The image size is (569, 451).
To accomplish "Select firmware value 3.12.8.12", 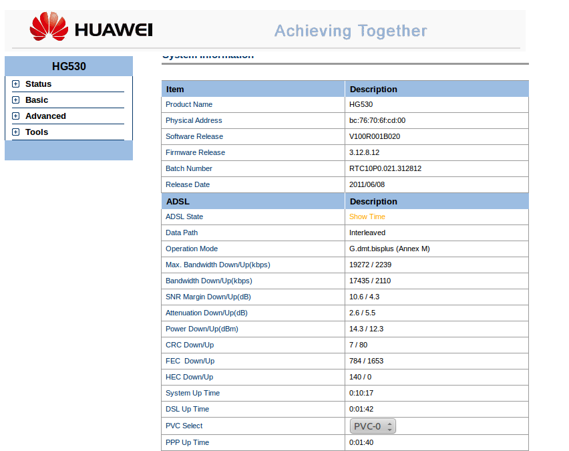I will click(x=365, y=152).
